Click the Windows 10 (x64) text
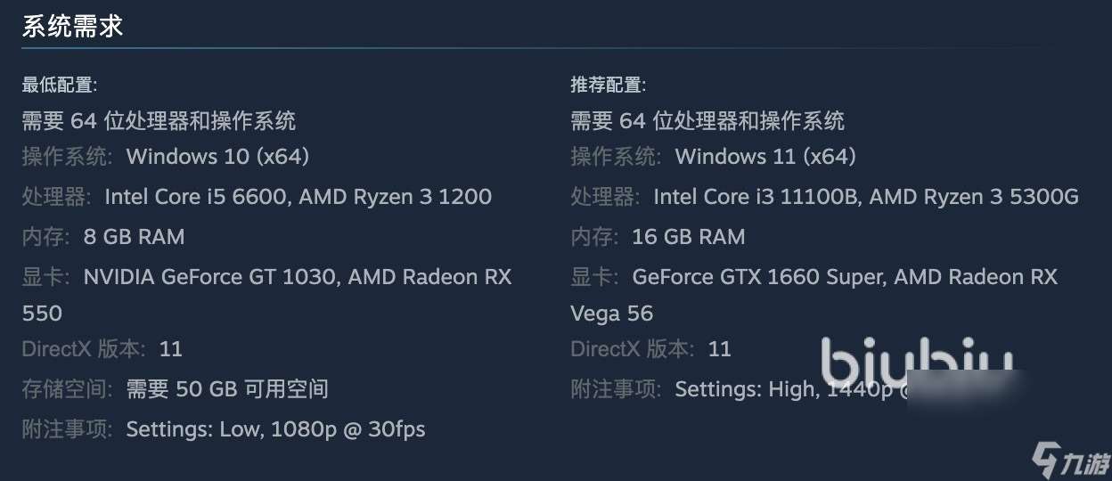This screenshot has height=481, width=1112. tap(217, 157)
